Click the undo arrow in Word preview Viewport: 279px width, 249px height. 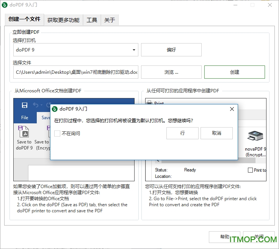(x=36, y=105)
